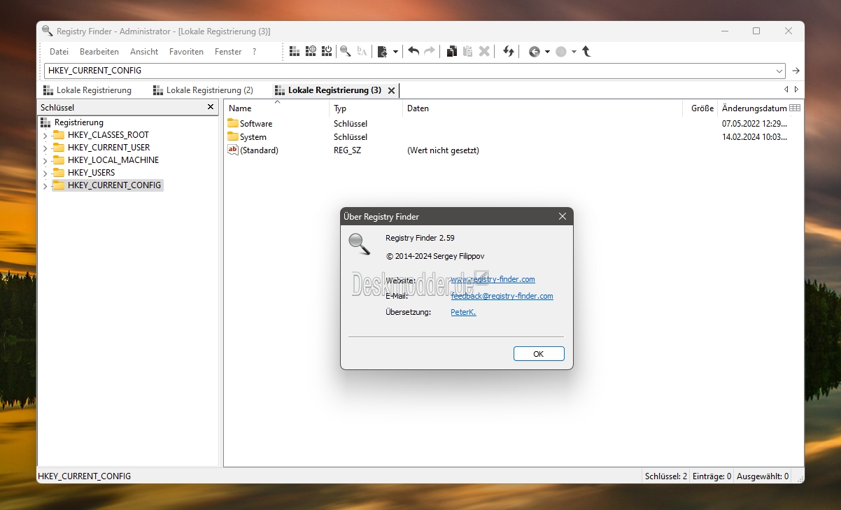Click the column chooser icon in list header
The width and height of the screenshot is (841, 510).
pos(795,108)
